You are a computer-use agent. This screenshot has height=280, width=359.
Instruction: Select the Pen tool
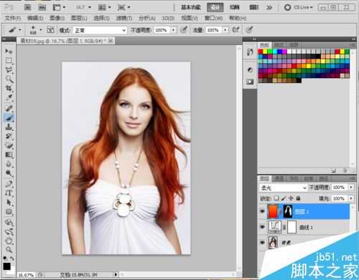coord(9,184)
